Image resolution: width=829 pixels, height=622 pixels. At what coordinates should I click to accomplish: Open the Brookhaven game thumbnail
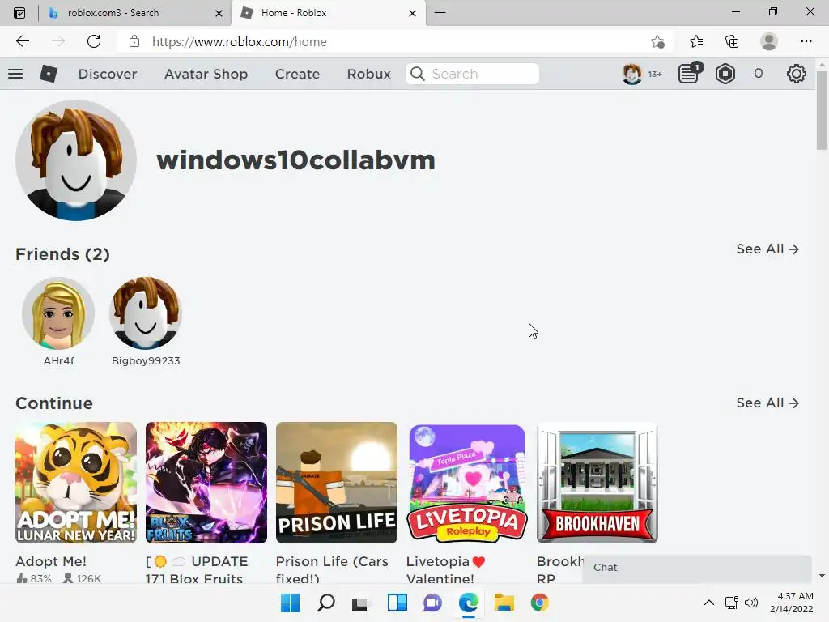coord(597,483)
